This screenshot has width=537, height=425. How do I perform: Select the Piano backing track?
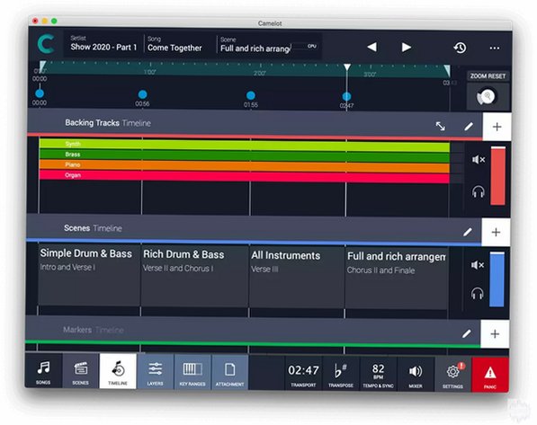245,165
